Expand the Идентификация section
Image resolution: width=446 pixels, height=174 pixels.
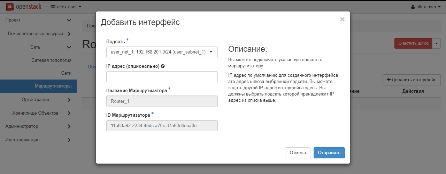coord(38,140)
